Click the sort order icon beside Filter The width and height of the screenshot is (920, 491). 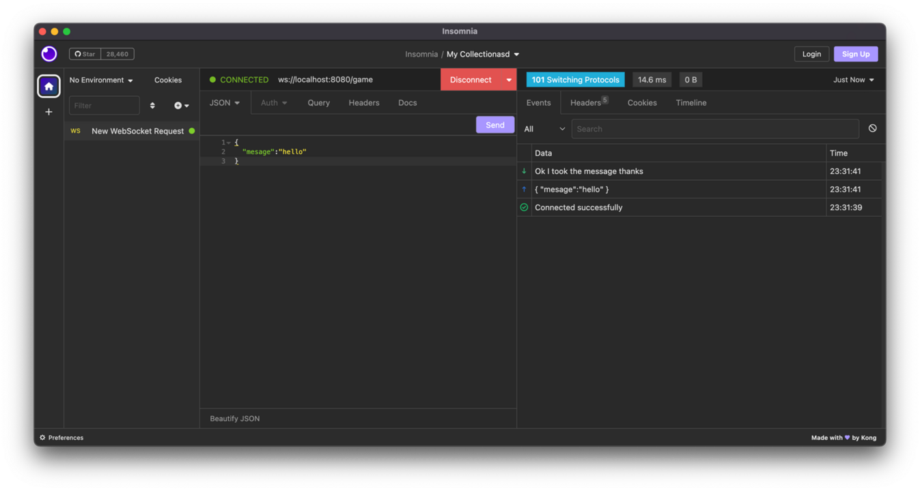click(152, 106)
